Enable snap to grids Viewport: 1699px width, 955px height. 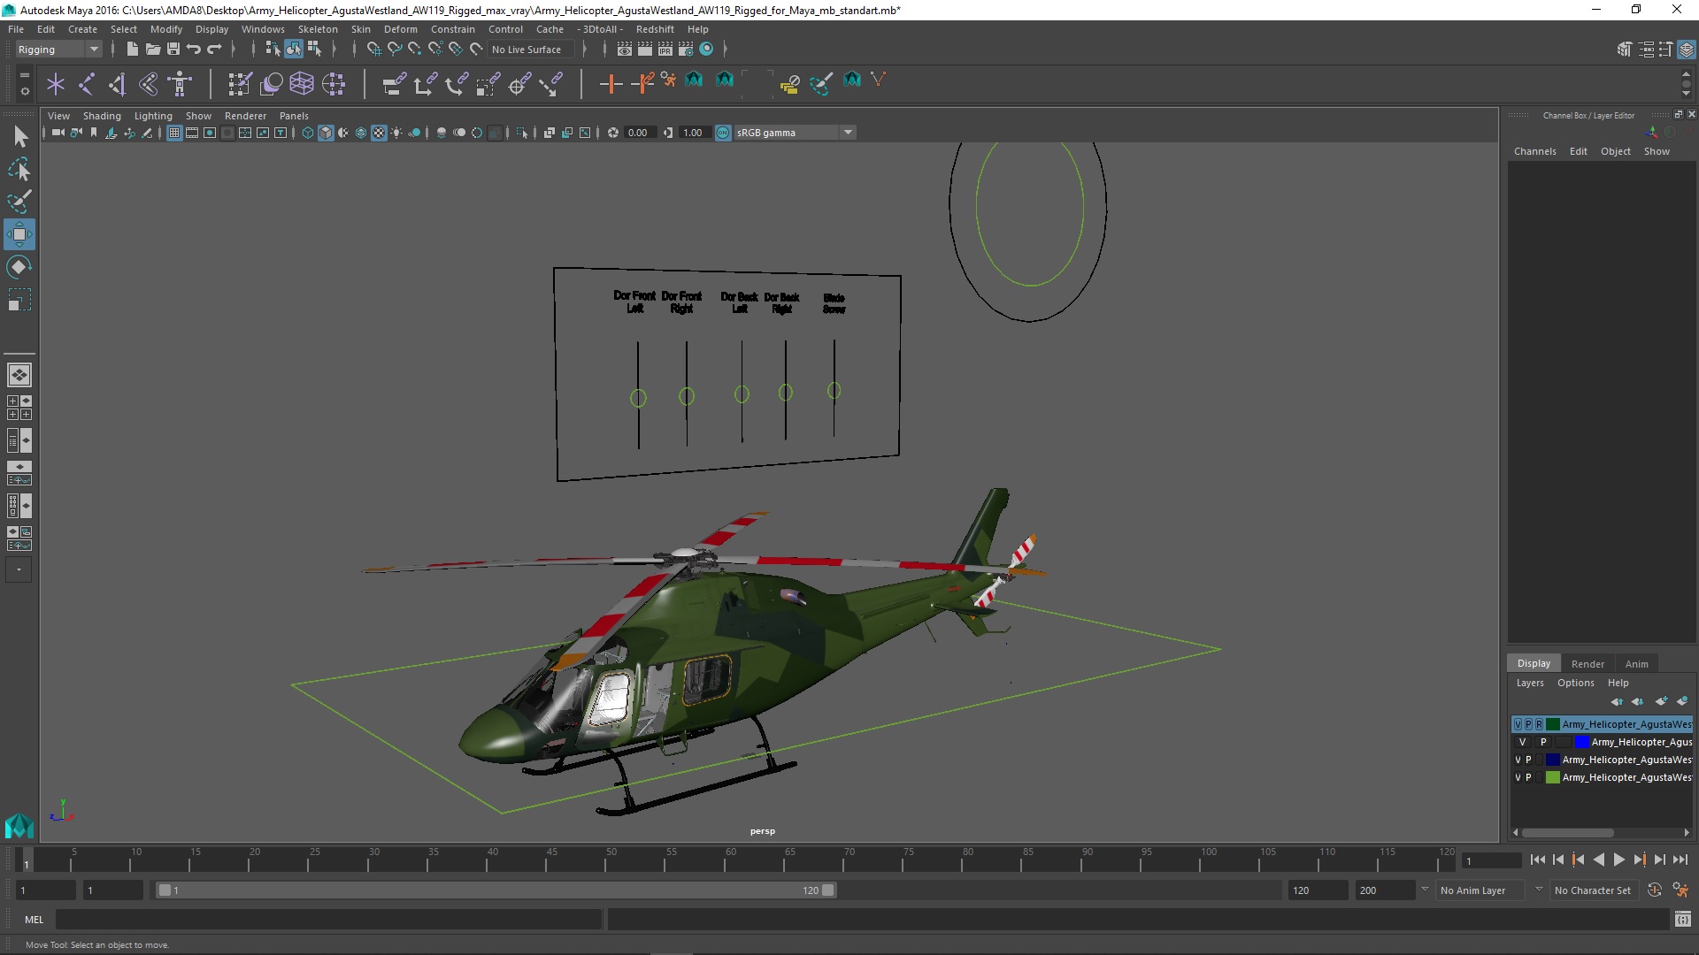pyautogui.click(x=374, y=50)
